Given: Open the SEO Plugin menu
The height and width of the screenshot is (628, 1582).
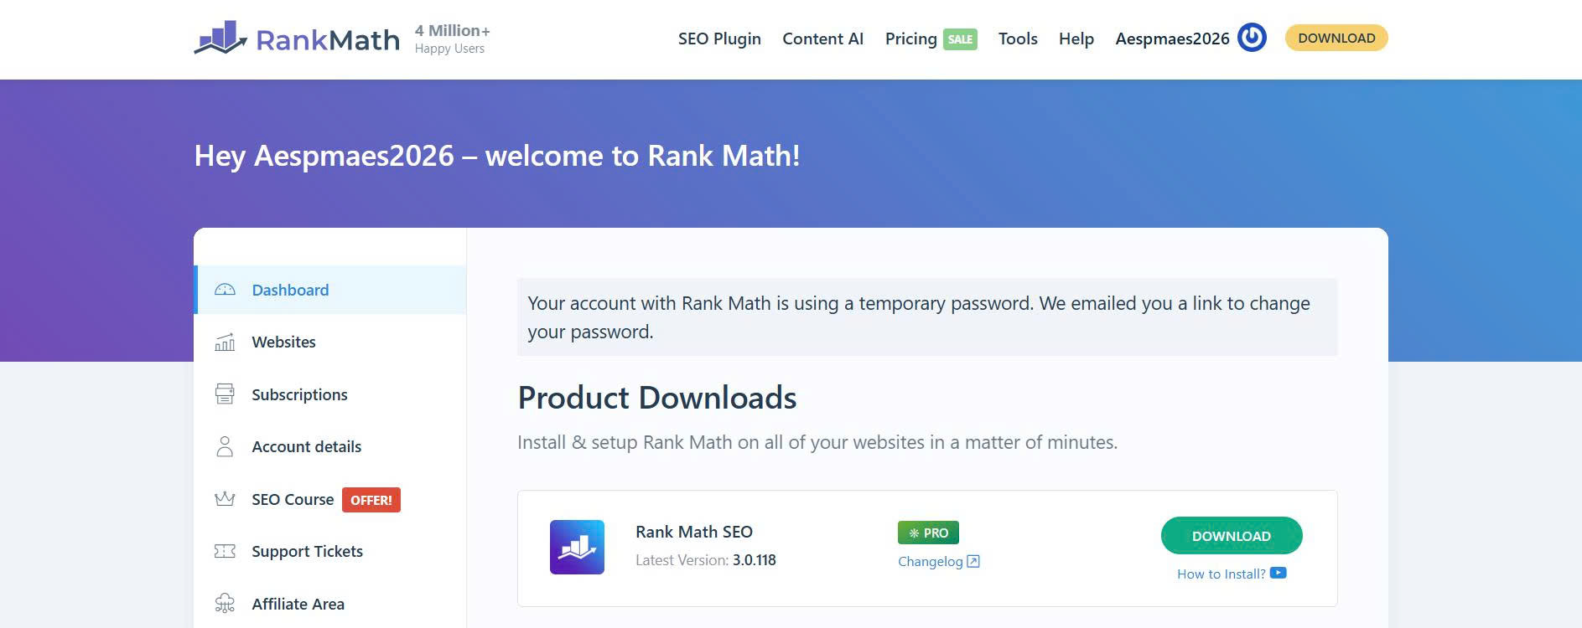Looking at the screenshot, I should click(x=719, y=39).
